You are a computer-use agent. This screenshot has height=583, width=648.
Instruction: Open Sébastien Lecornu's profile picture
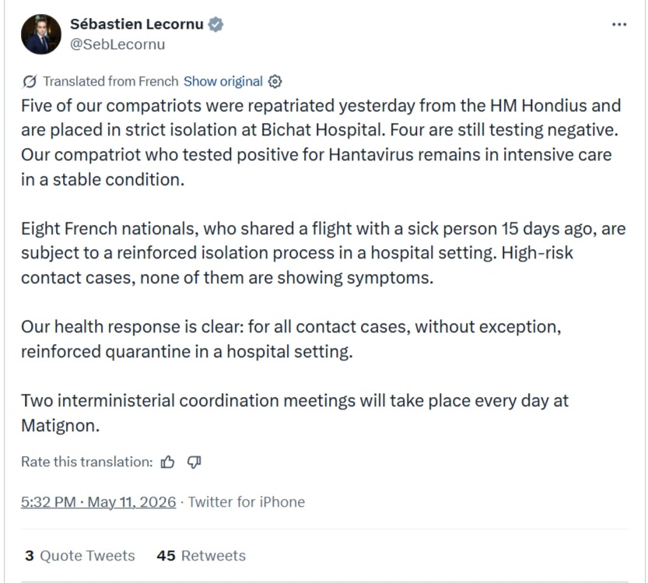41,34
